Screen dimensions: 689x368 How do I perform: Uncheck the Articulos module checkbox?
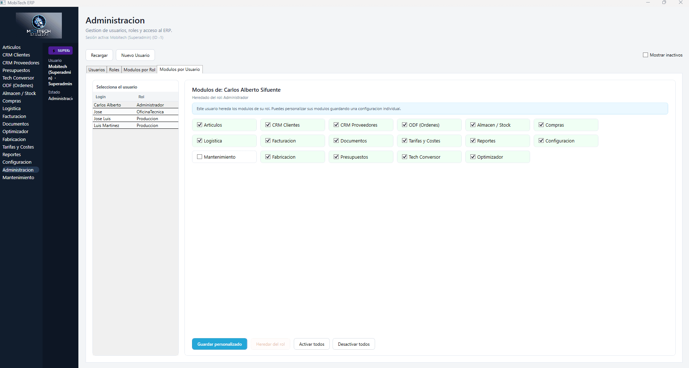click(x=200, y=125)
